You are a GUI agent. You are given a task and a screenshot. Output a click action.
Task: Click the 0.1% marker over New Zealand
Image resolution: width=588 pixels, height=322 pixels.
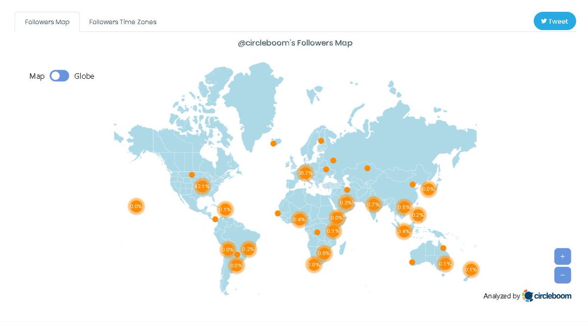[470, 270]
